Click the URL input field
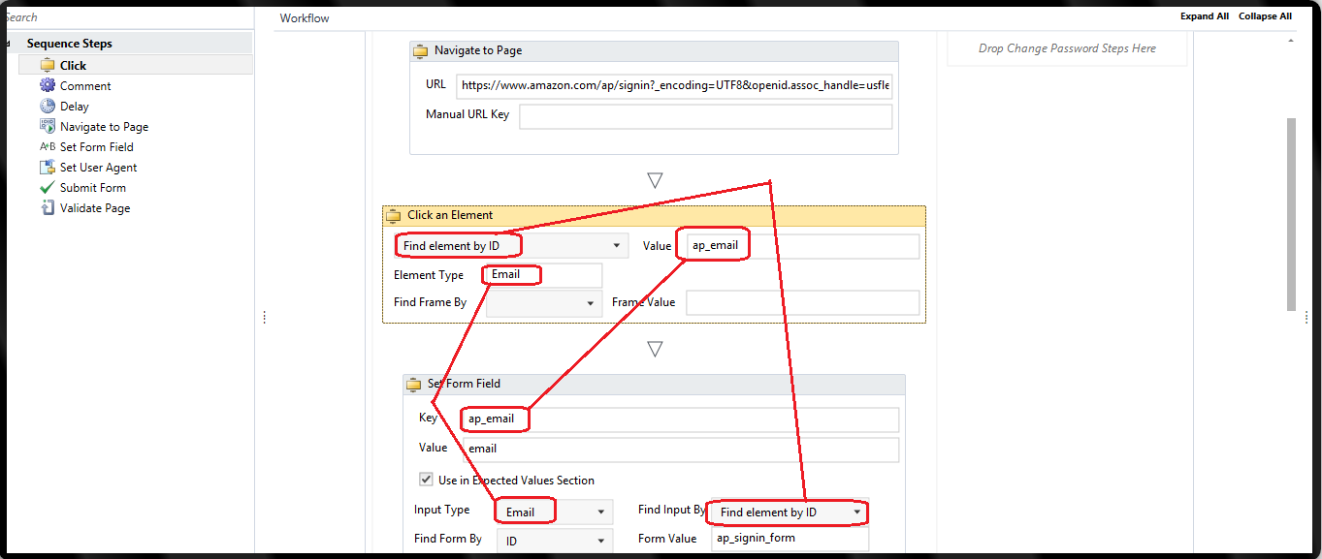 pos(674,85)
